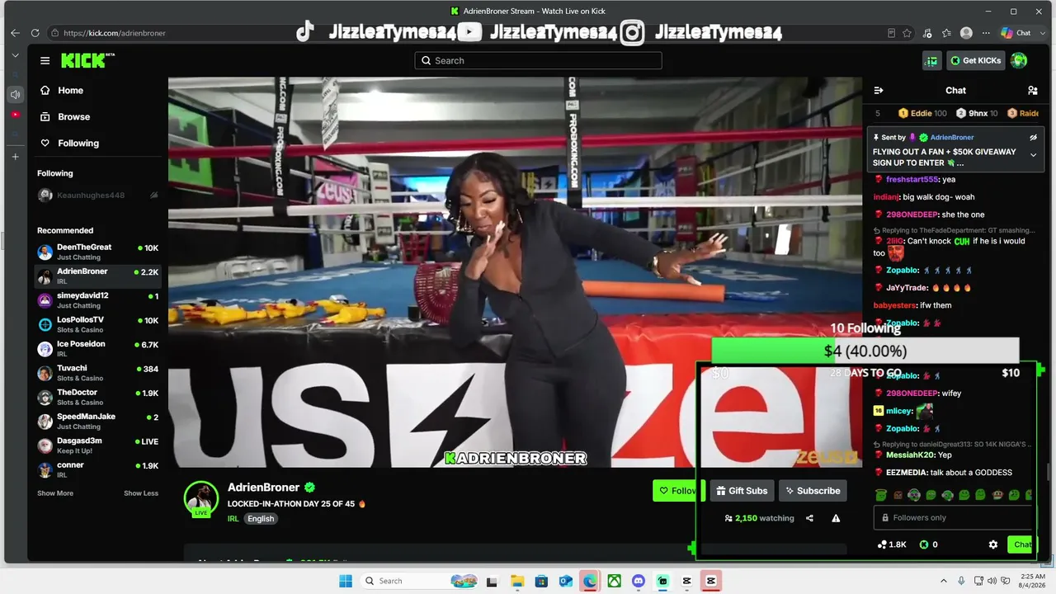Viewport: 1056px width, 594px height.
Task: Click the KICK logo
Action: pos(87,60)
